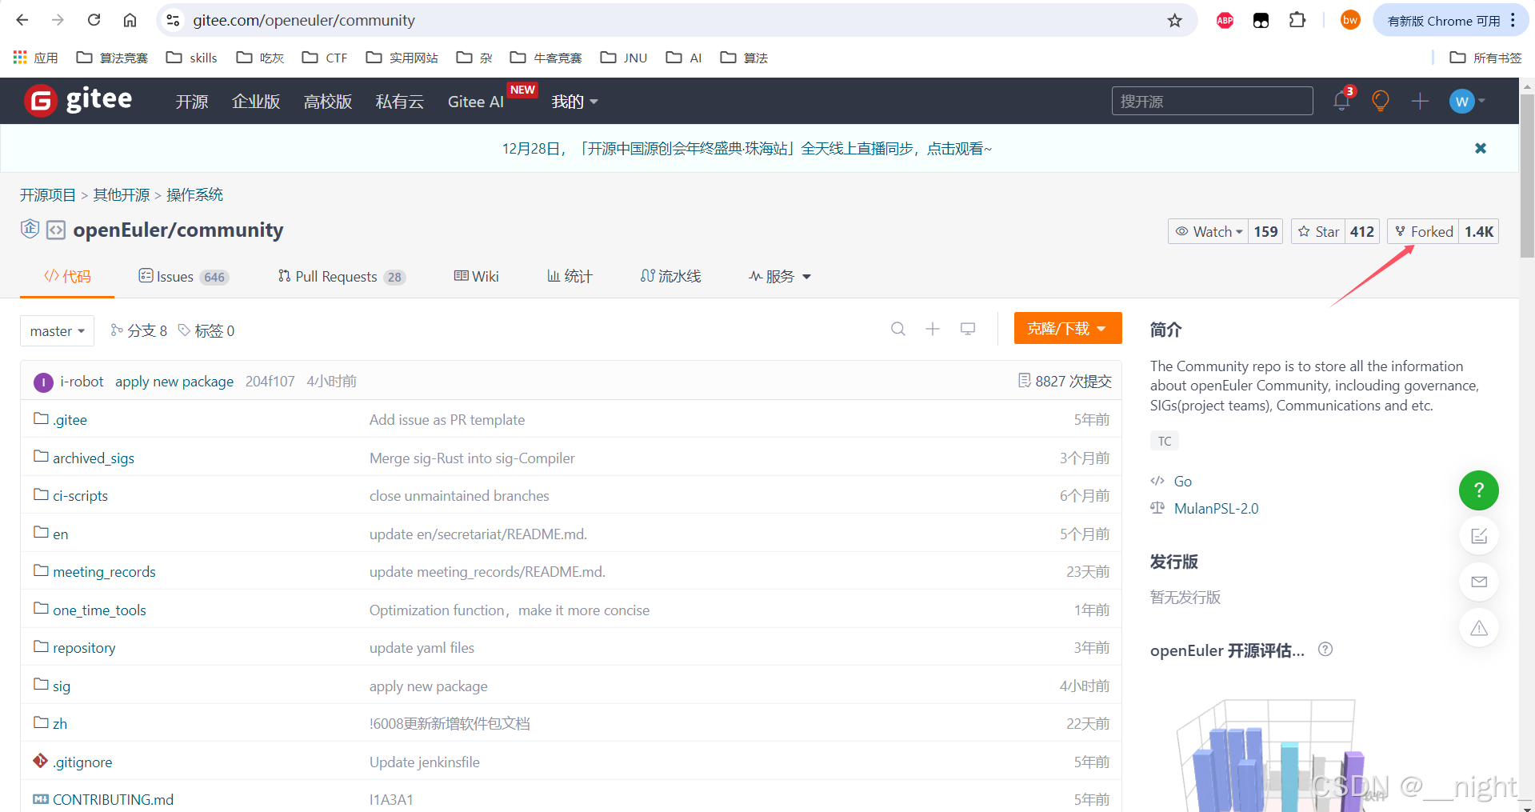Go back with the browser back arrow
The width and height of the screenshot is (1535, 812).
coord(22,20)
